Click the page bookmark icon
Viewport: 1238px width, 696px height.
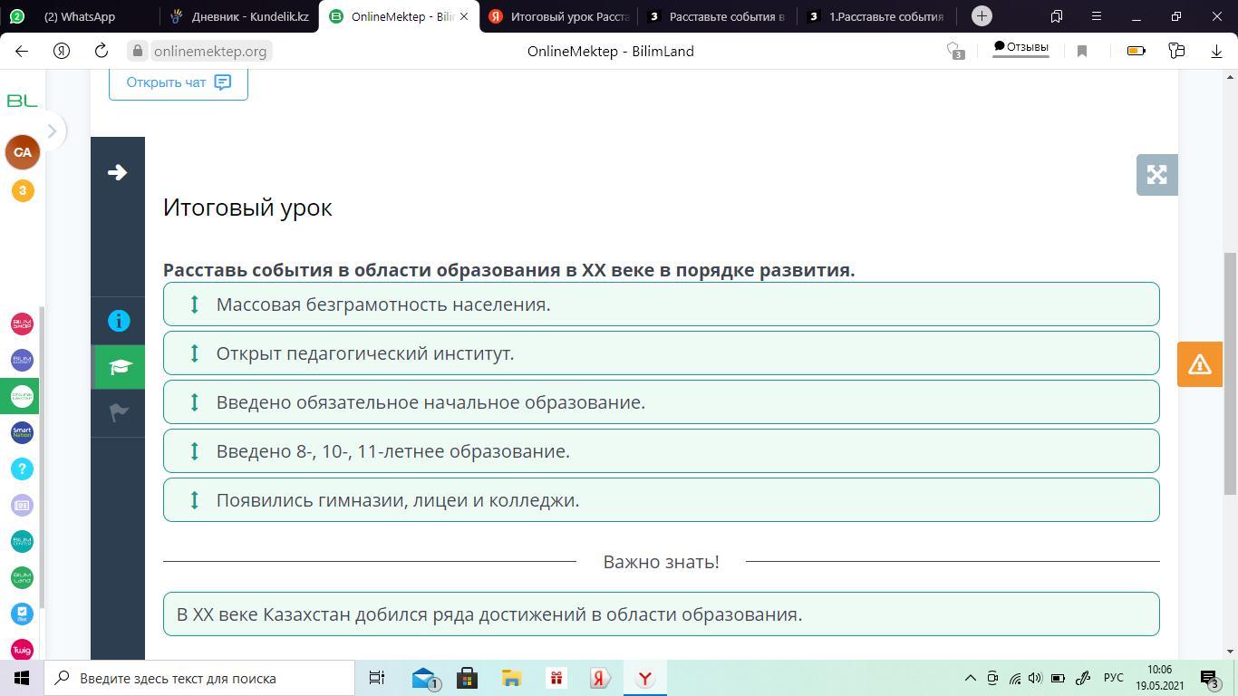point(1081,52)
